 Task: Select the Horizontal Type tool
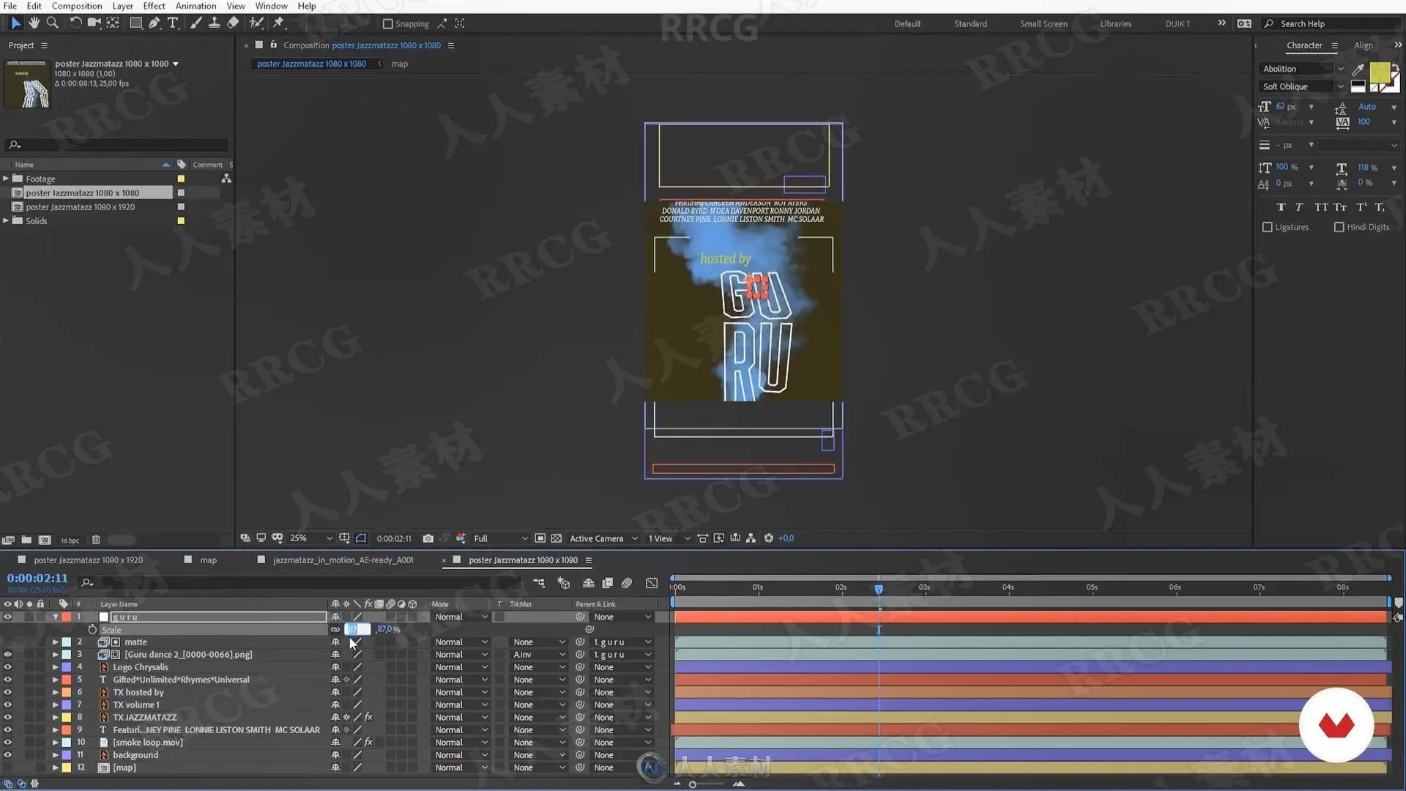[173, 23]
